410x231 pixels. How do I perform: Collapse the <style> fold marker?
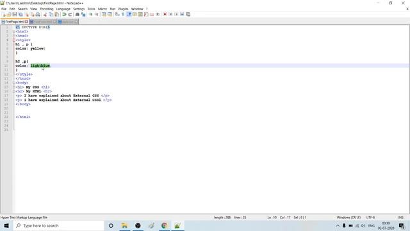point(14,40)
